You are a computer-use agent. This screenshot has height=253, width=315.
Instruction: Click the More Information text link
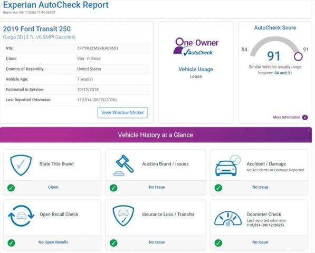(x=287, y=118)
